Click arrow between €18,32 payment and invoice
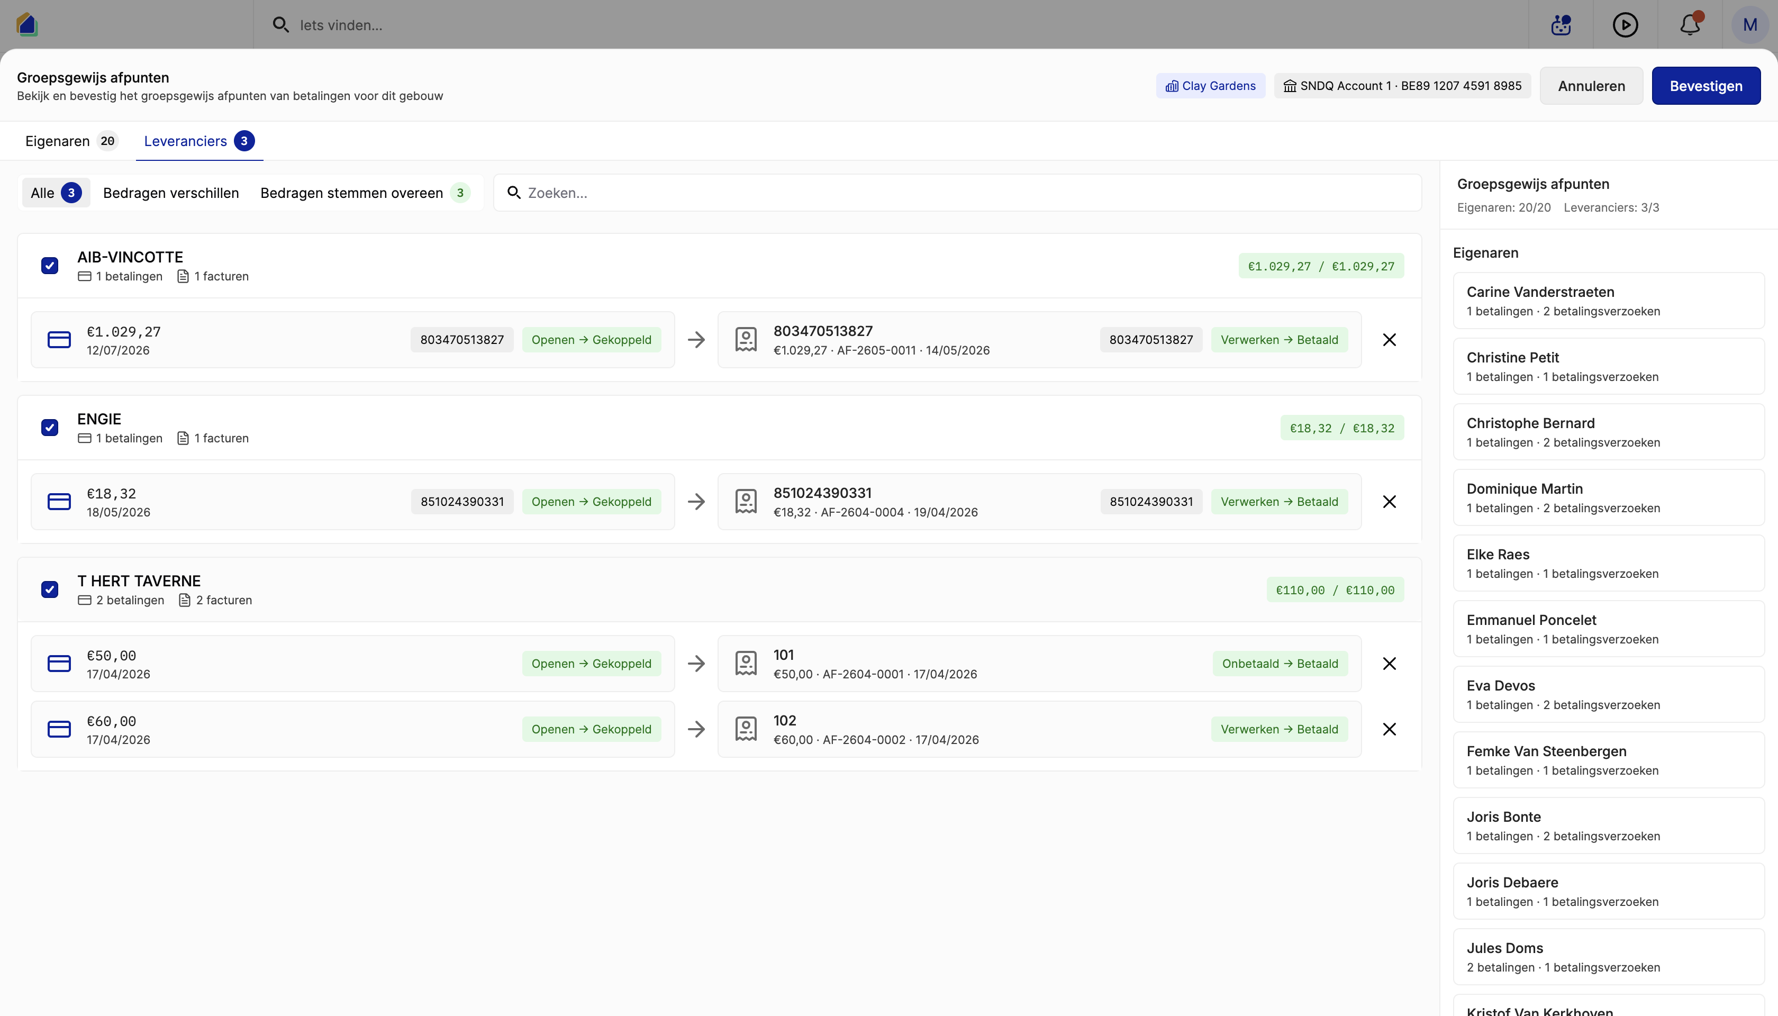Image resolution: width=1778 pixels, height=1016 pixels. (696, 502)
